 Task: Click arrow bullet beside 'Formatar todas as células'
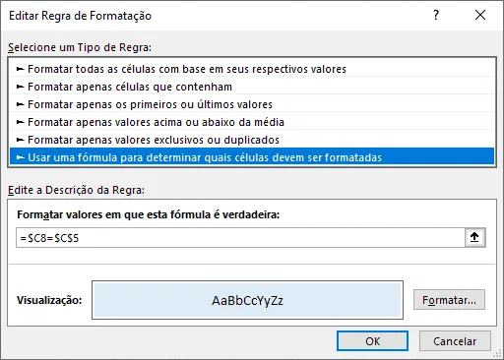[x=21, y=69]
